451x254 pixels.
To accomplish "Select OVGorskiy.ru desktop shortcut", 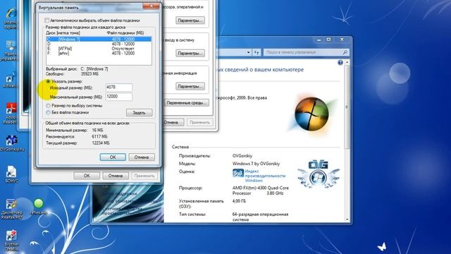I will 11,143.
